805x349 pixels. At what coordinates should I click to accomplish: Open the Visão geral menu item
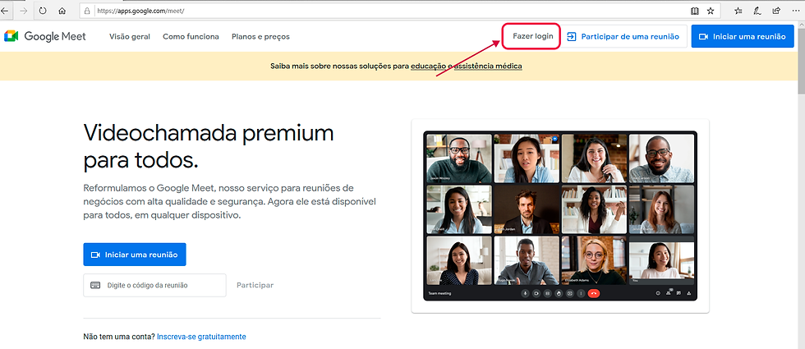(x=130, y=36)
